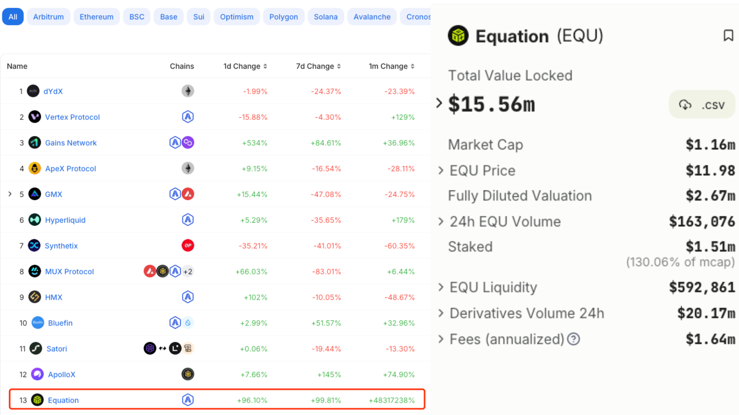739x415 pixels.
Task: Click the Avalanche chain icon in GMX row
Action: pos(188,194)
